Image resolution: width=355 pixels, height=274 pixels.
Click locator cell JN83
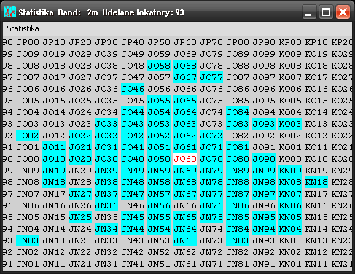tap(238, 240)
